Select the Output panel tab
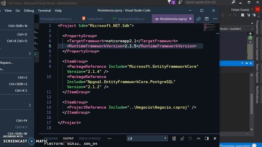This screenshot has width=262, height=147. (x=68, y=138)
